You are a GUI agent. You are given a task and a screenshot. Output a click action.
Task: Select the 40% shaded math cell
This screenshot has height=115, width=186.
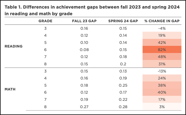click(162, 93)
